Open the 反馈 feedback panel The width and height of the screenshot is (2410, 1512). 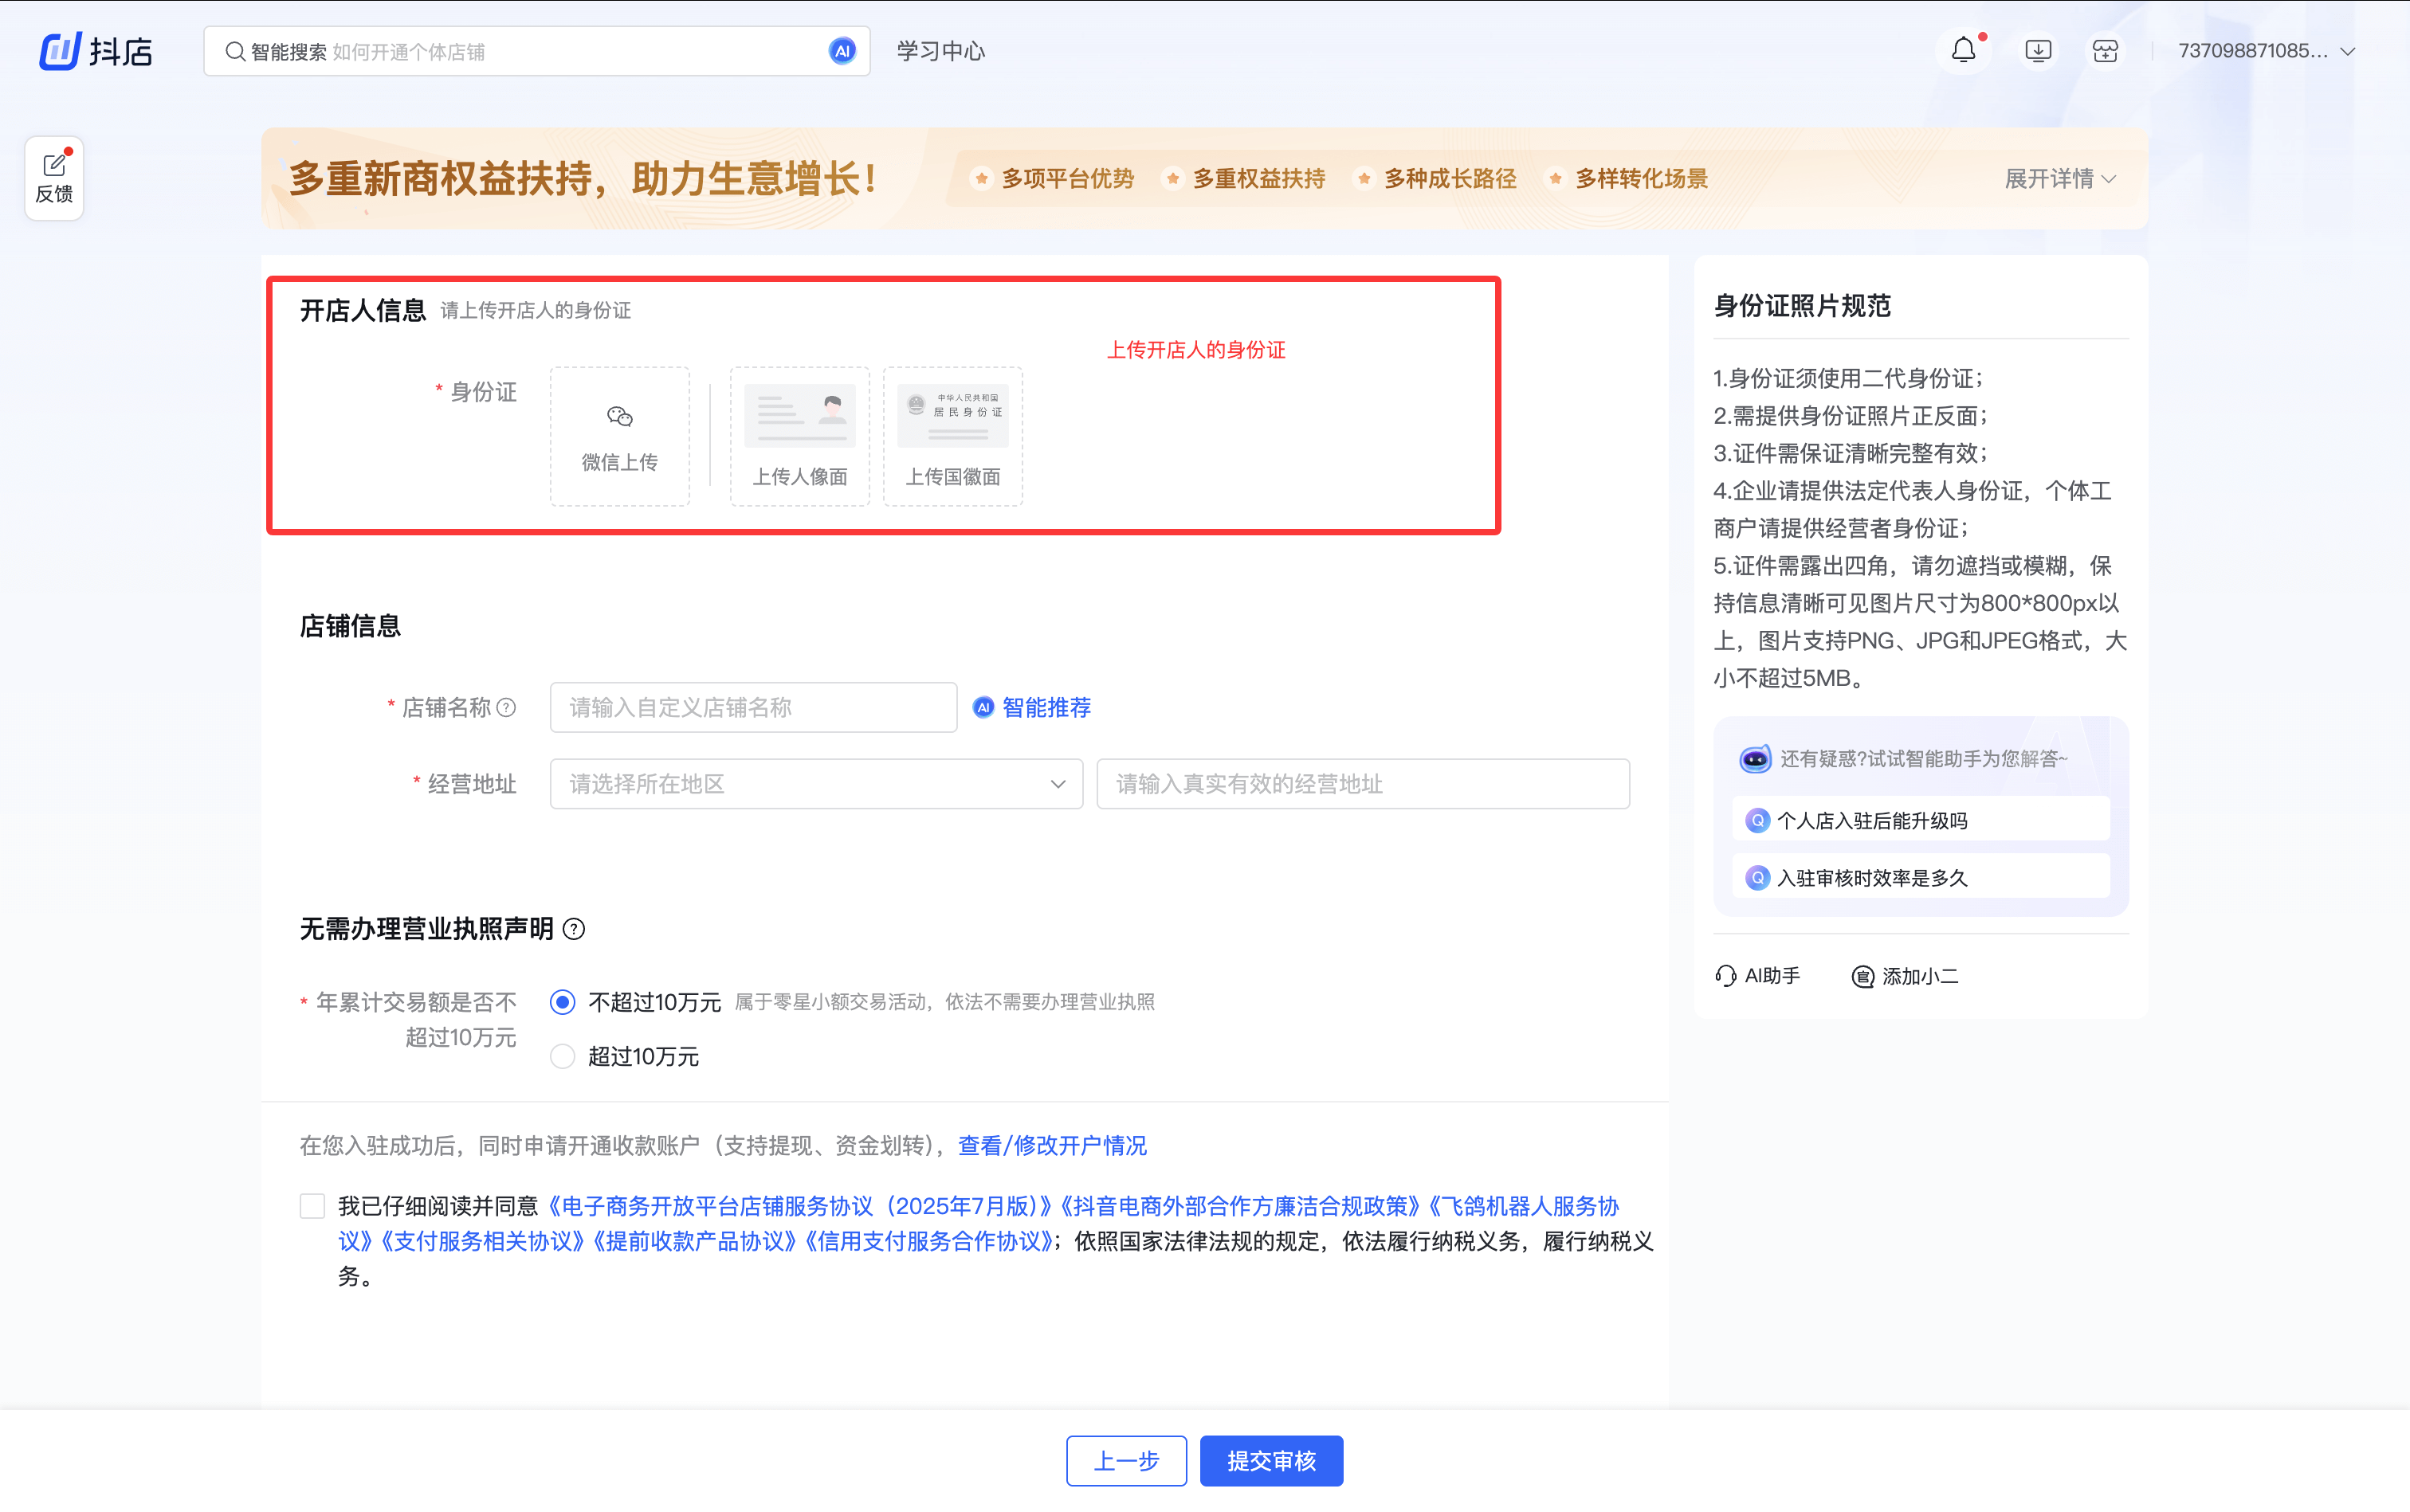54,177
